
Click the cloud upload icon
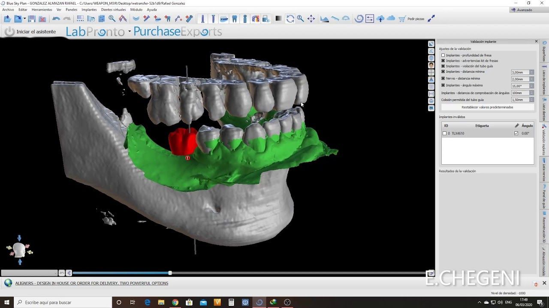tap(380, 19)
